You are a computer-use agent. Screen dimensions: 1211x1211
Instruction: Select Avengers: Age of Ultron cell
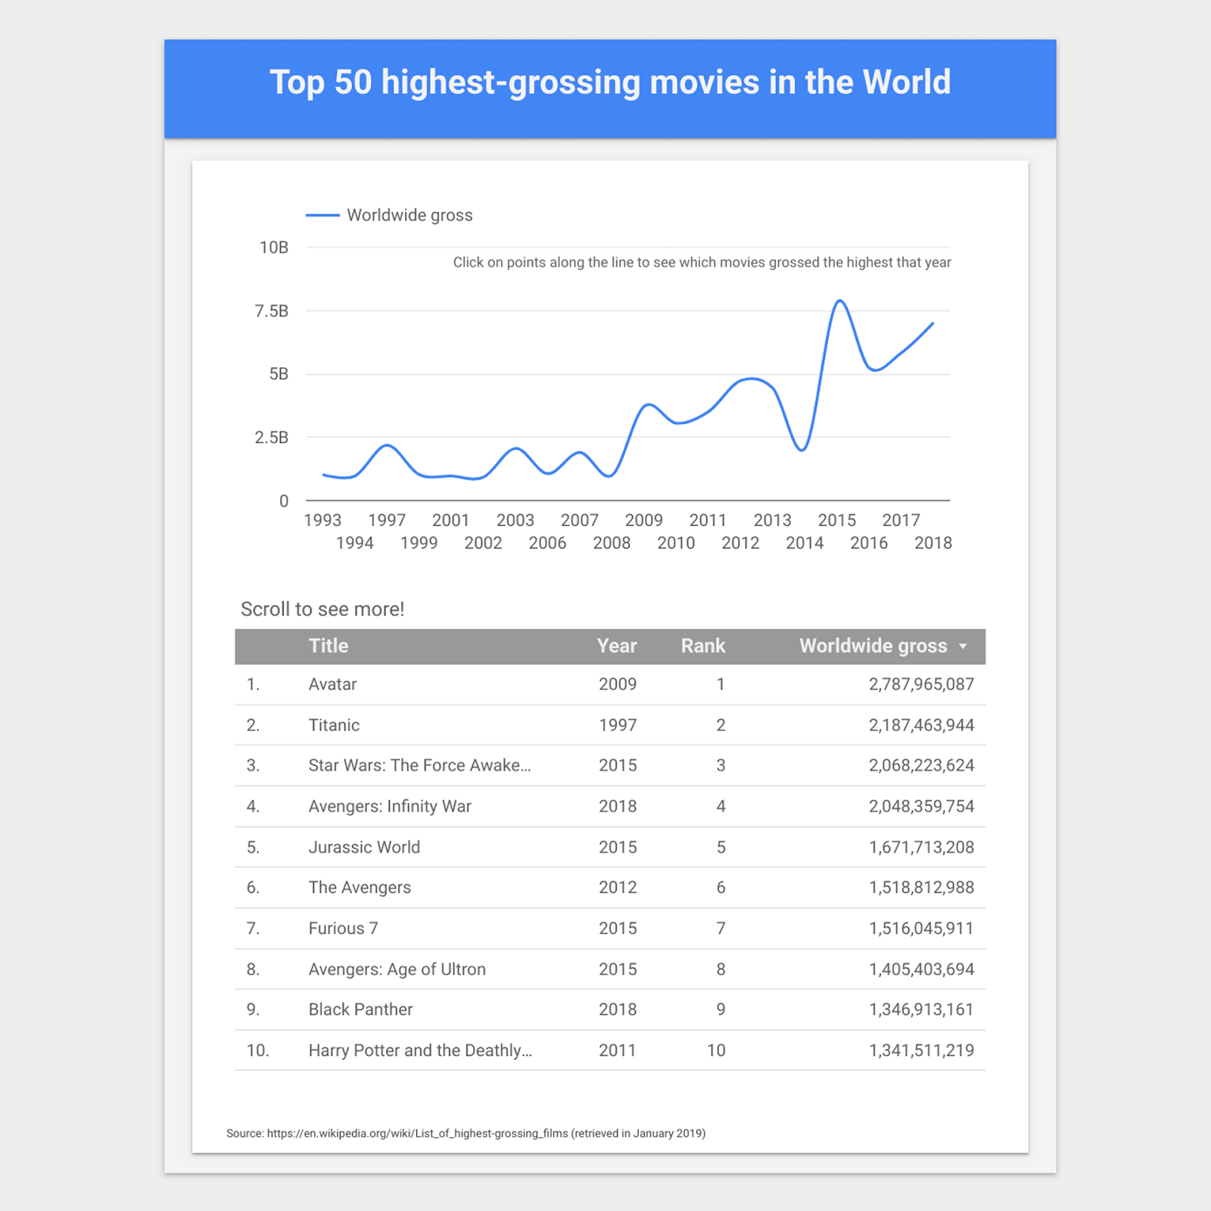click(x=397, y=969)
